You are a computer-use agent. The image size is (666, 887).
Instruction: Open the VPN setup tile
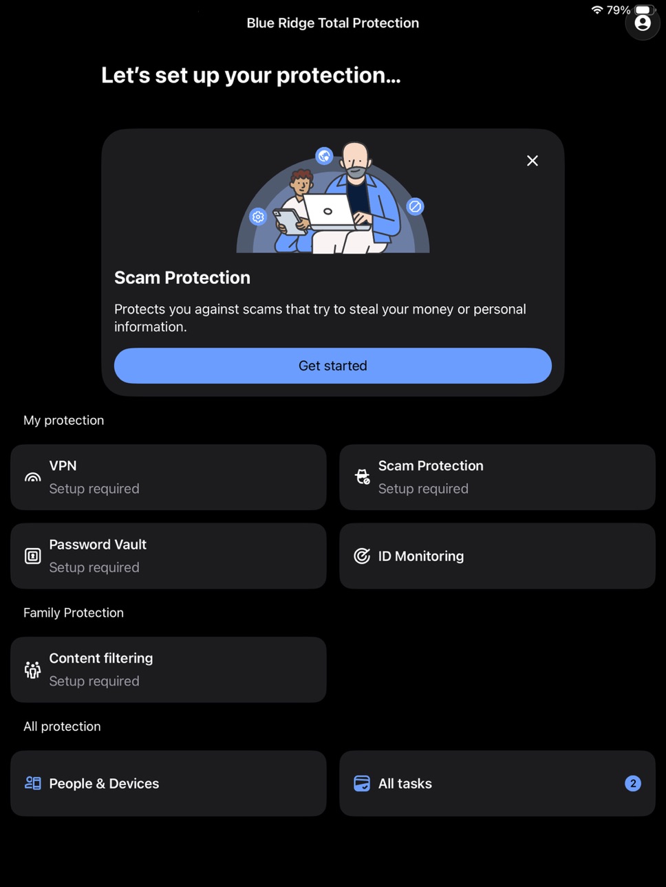[x=169, y=477]
